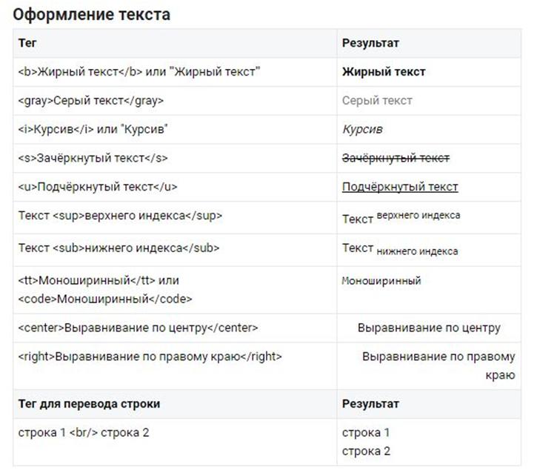Click the <u>Подчёркнутый текст</u> tag cell
Image resolution: width=537 pixels, height=476 pixels.
175,188
